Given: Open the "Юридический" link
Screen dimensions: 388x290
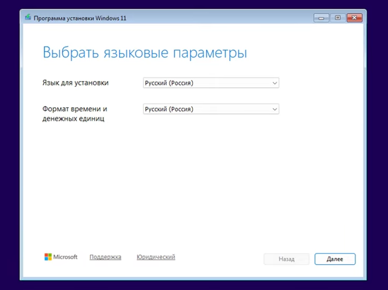Looking at the screenshot, I should click(x=156, y=257).
